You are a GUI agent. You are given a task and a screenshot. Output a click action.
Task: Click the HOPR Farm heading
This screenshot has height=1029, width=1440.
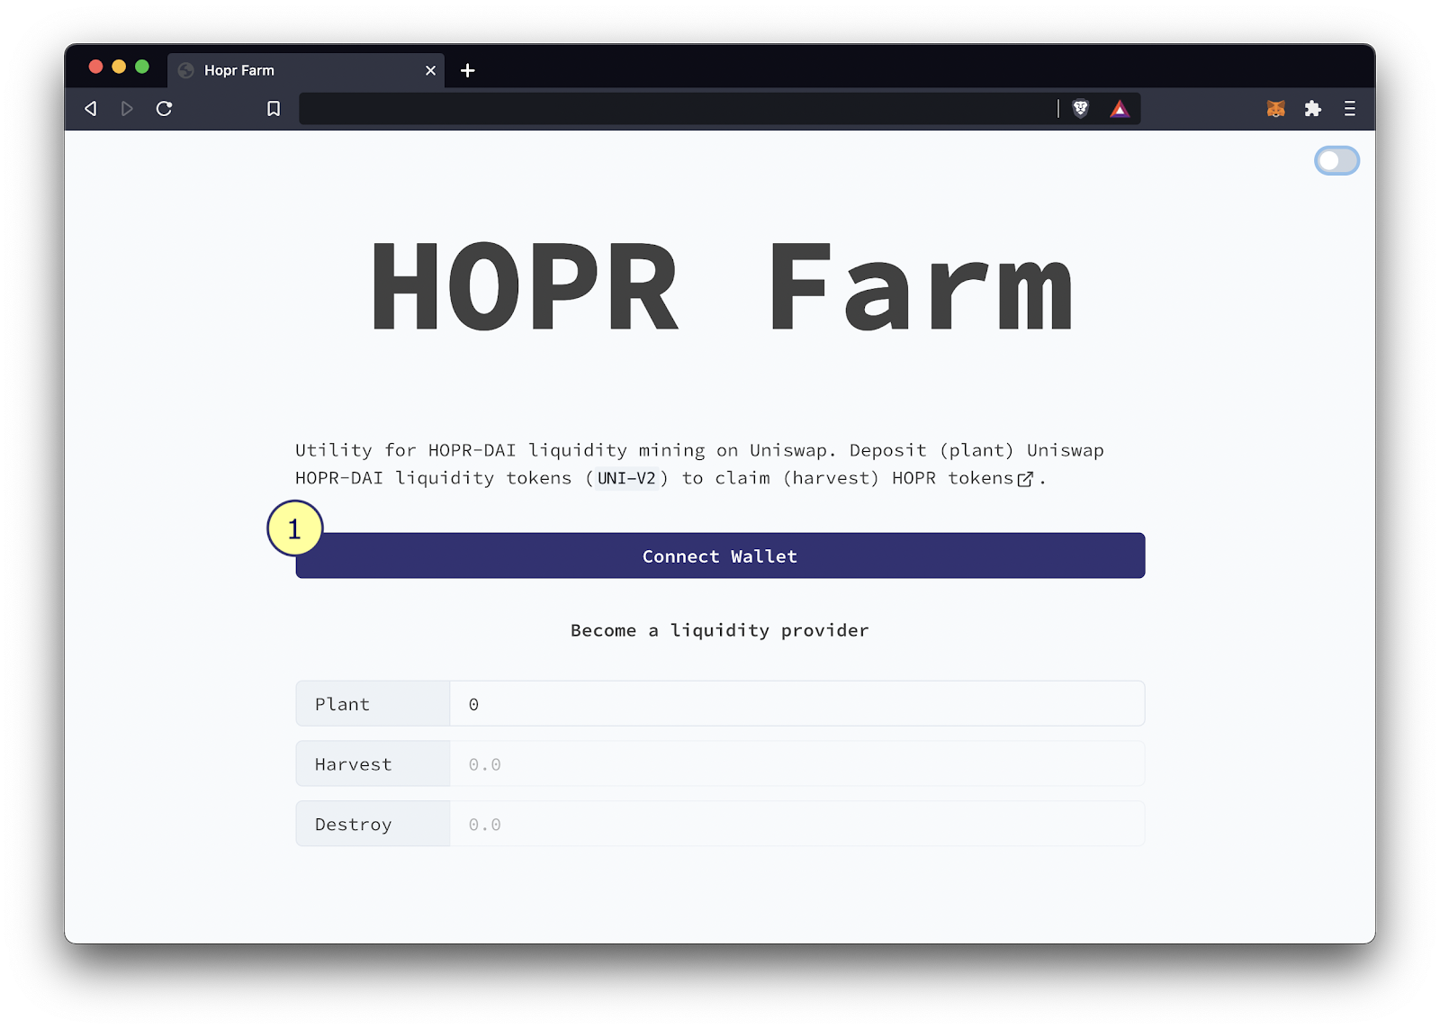pyautogui.click(x=722, y=287)
